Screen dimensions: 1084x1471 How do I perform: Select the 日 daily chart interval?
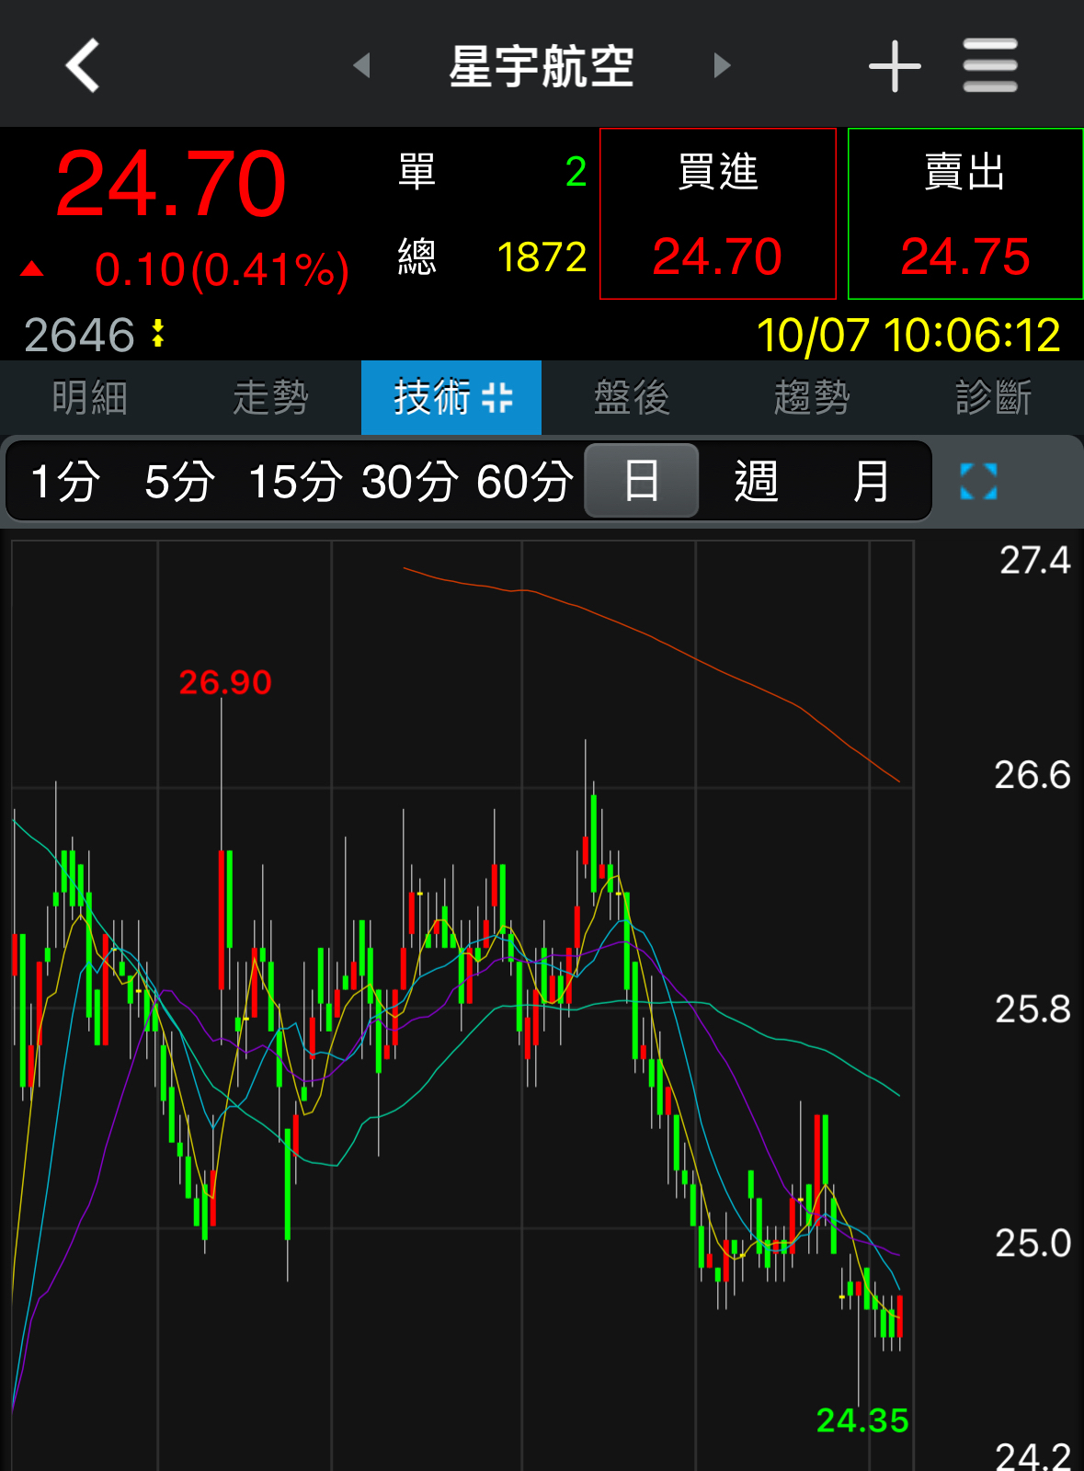642,481
